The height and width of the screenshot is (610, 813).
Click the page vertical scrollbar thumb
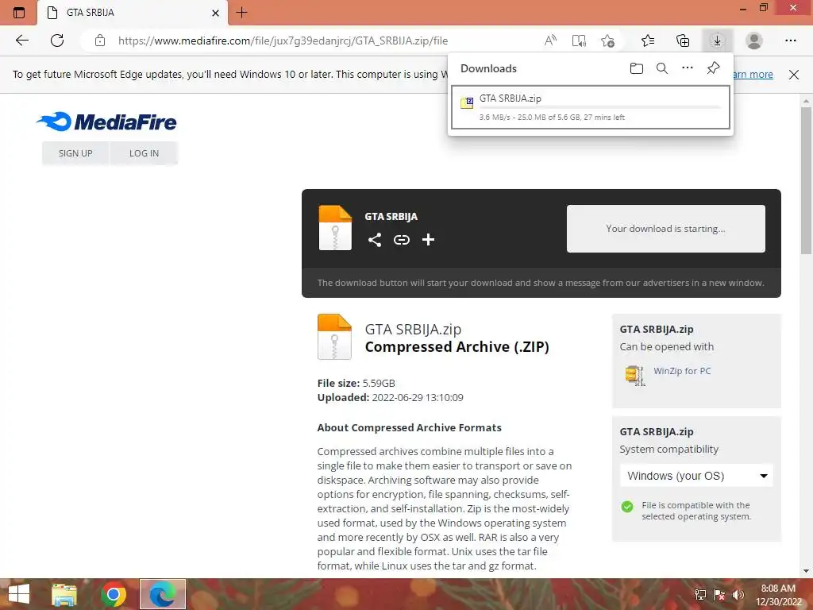806,180
